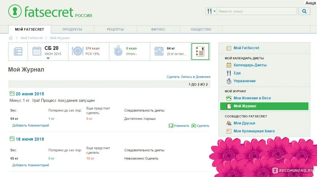Click the 1 кг lost value in 20 июня entry

pyautogui.click(x=51, y=119)
